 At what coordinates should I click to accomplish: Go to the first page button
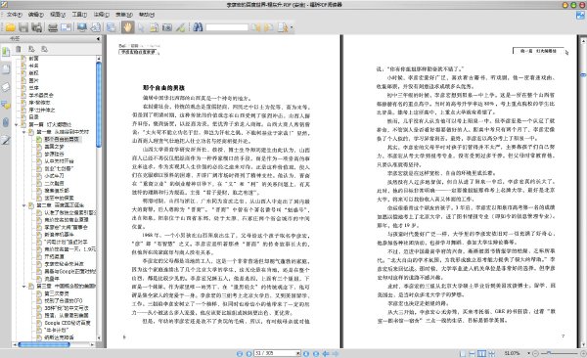pyautogui.click(x=240, y=353)
